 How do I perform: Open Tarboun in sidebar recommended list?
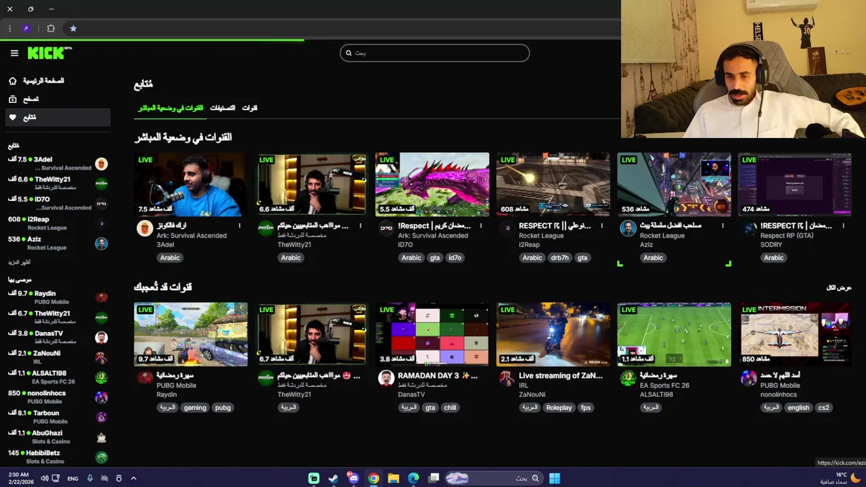(x=58, y=417)
